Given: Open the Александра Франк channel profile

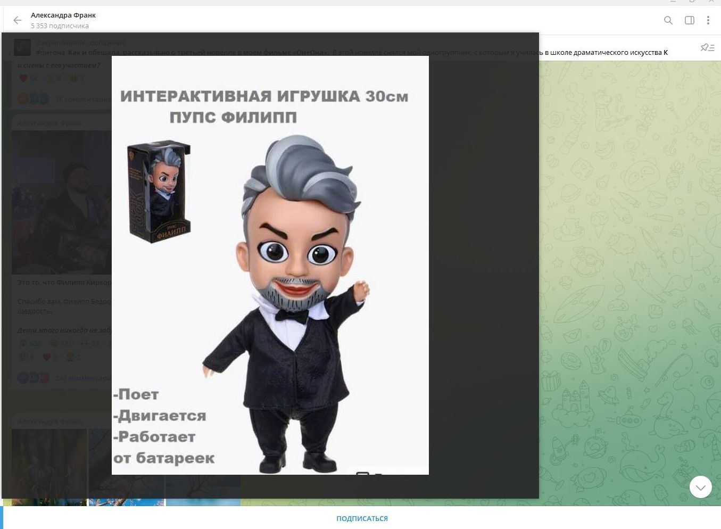Looking at the screenshot, I should point(63,15).
